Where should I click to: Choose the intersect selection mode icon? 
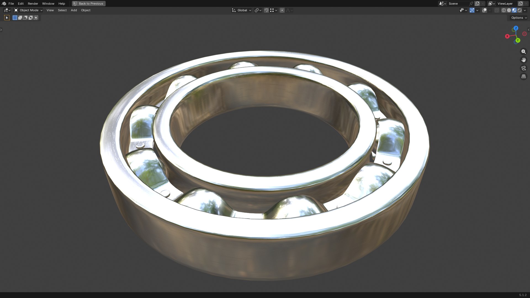tap(36, 18)
